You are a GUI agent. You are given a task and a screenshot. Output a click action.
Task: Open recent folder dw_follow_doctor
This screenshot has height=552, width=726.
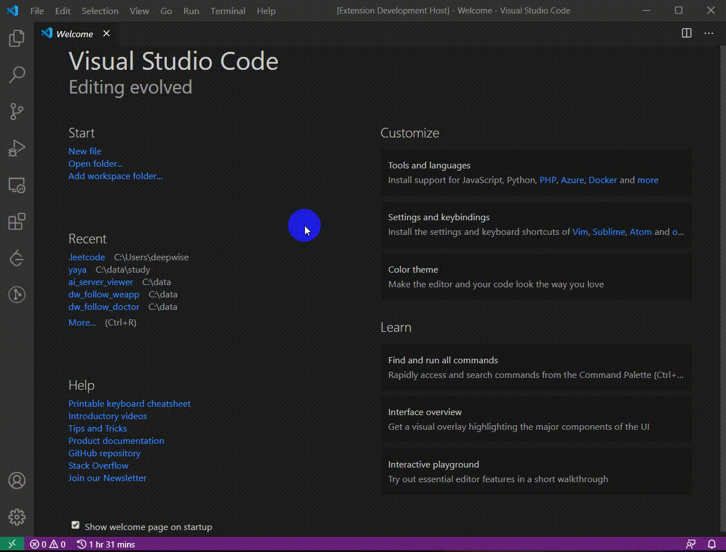tap(104, 306)
